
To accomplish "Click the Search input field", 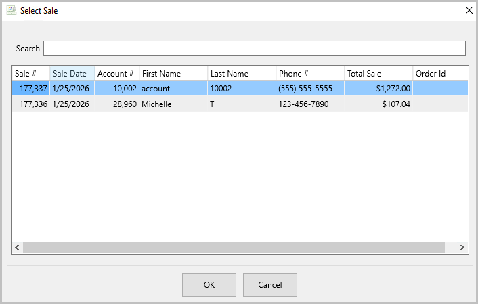I will [x=255, y=48].
